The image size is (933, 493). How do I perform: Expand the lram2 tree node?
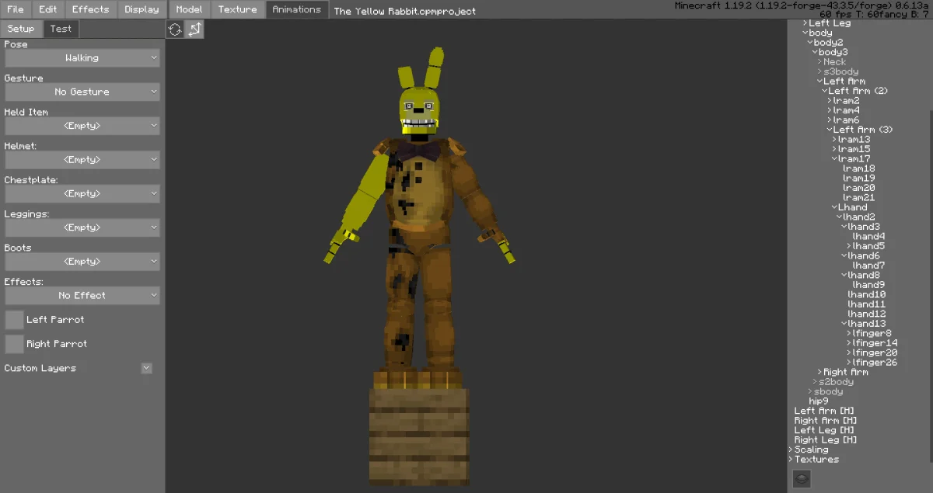(x=830, y=101)
